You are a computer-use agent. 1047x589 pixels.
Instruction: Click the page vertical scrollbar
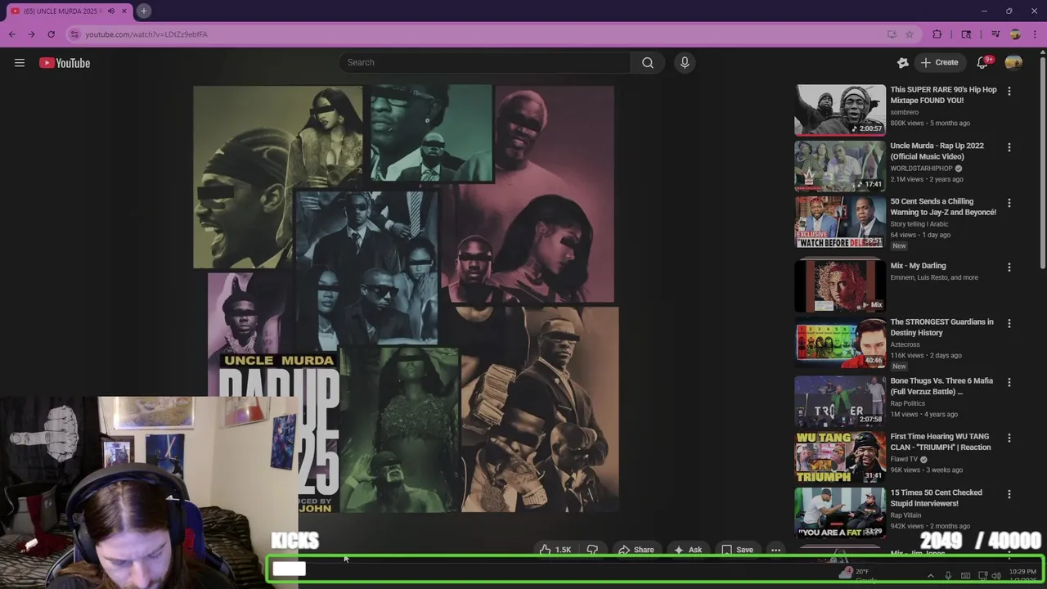(x=1043, y=164)
